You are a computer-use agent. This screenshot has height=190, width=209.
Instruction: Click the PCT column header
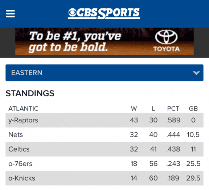pyautogui.click(x=173, y=109)
